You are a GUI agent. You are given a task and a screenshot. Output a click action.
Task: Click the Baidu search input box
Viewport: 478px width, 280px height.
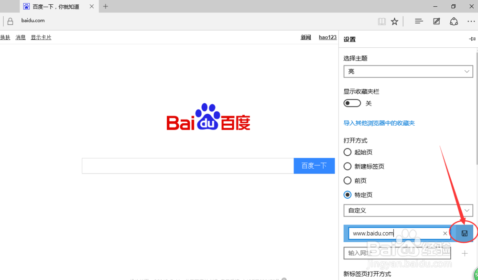pyautogui.click(x=188, y=166)
